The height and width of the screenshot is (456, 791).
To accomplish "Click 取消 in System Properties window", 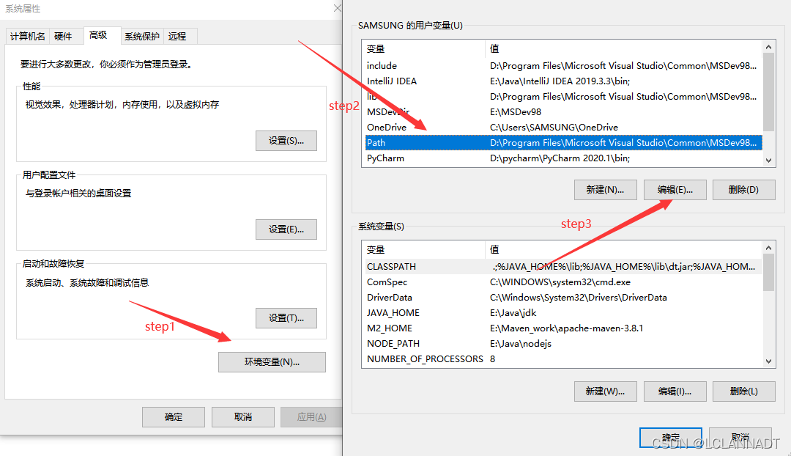I will tap(243, 417).
